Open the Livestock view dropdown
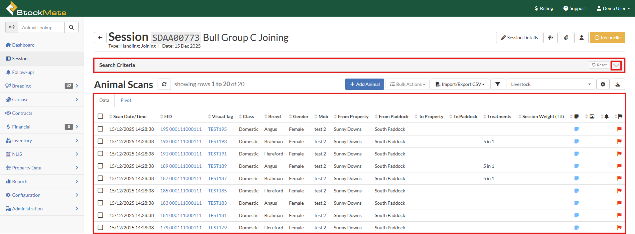Viewport: 635px width, 234px height. click(x=551, y=84)
